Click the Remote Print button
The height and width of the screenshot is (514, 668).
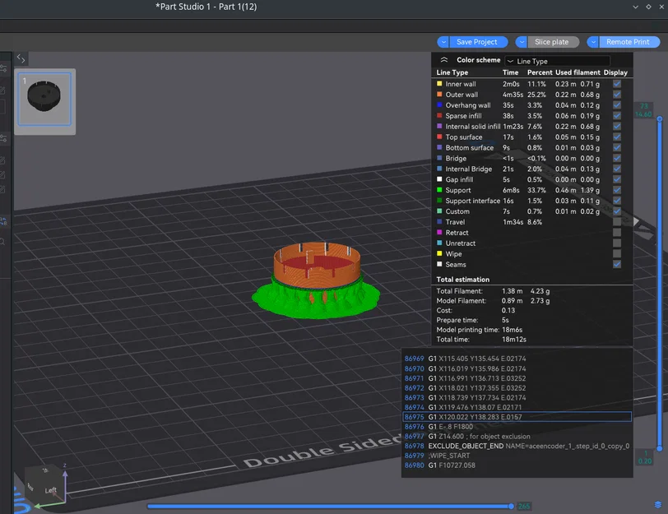pos(628,42)
